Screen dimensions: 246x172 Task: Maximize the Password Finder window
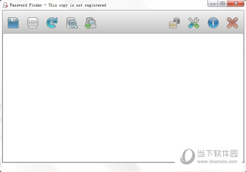(222, 3)
